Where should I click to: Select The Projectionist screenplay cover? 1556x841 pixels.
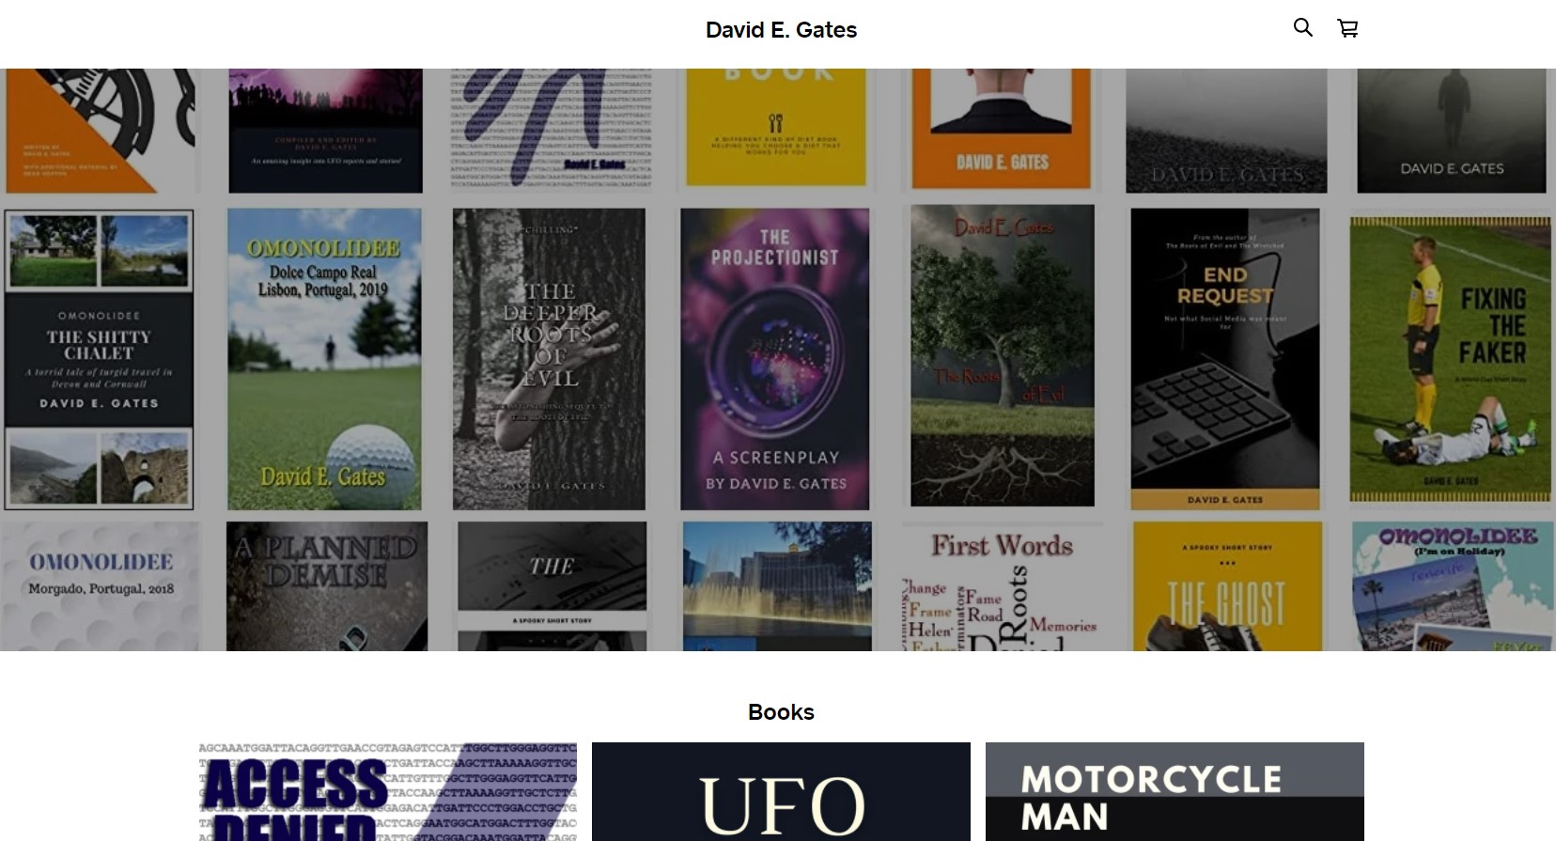pyautogui.click(x=775, y=359)
